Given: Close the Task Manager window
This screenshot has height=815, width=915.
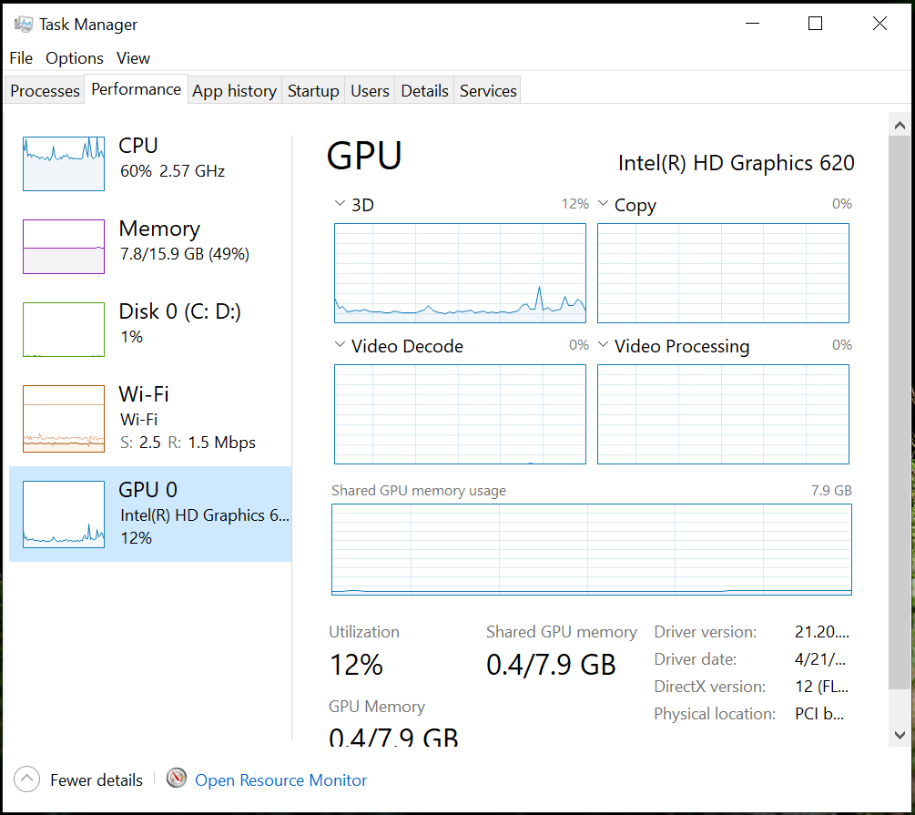Looking at the screenshot, I should coord(879,24).
